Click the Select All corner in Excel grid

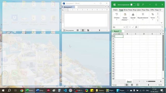pyautogui.click(x=113, y=34)
